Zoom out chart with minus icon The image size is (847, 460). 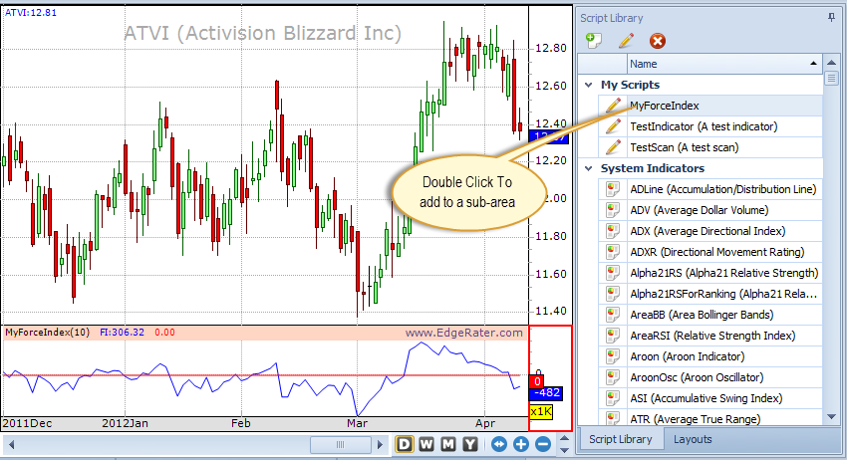click(543, 444)
